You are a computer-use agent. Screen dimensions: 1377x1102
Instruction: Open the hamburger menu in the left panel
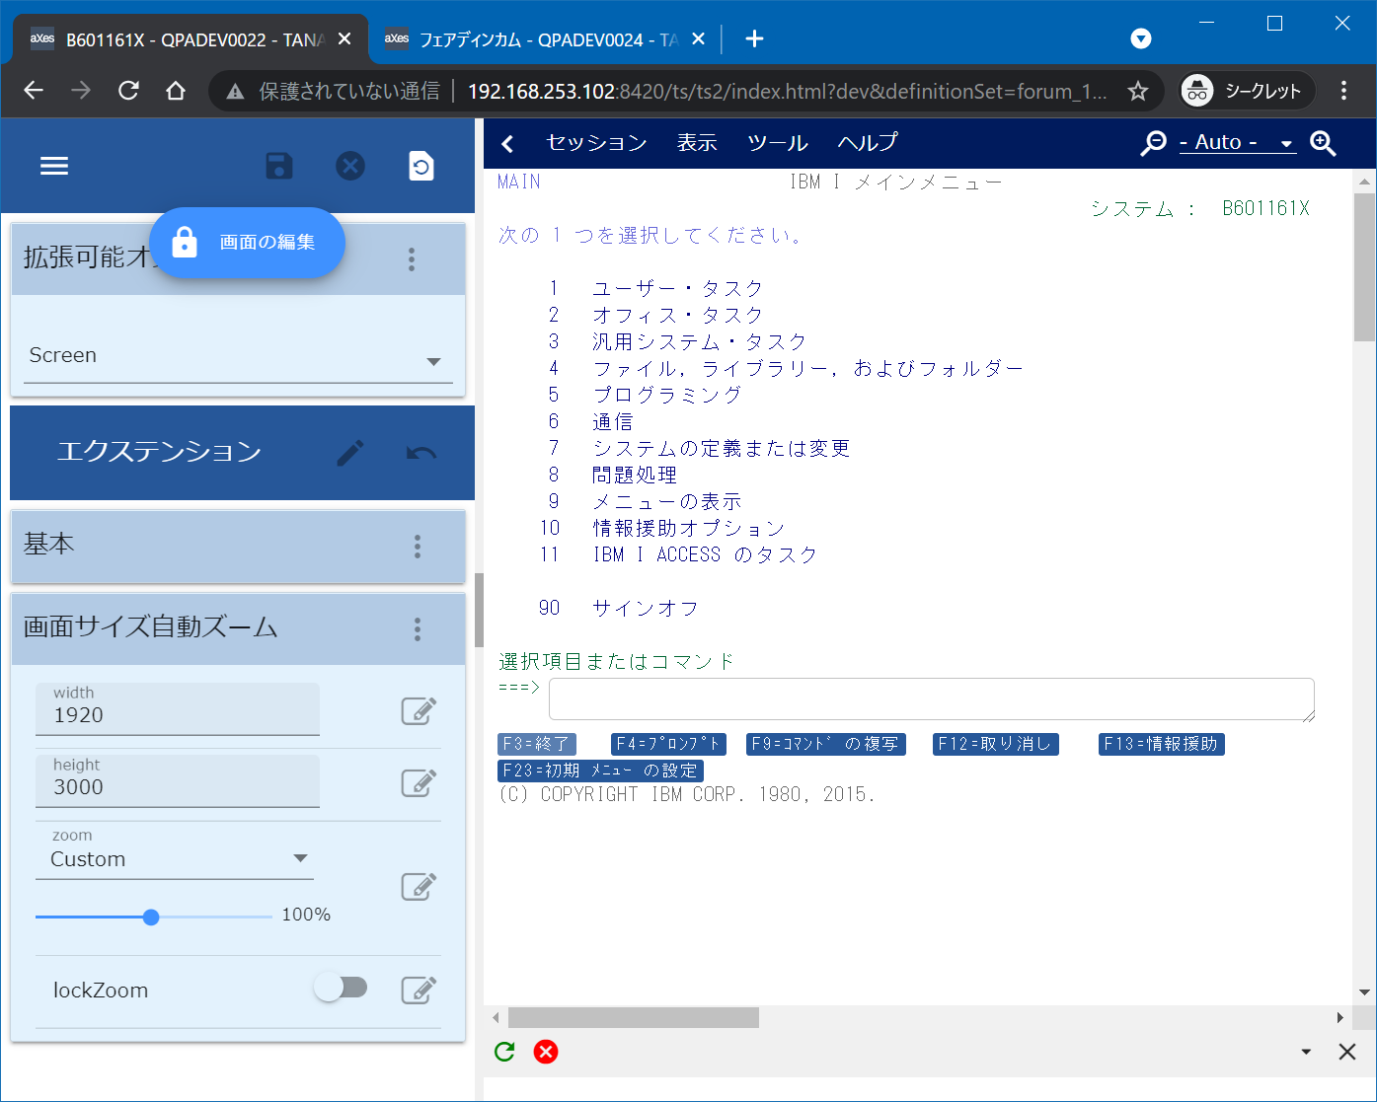tap(54, 165)
